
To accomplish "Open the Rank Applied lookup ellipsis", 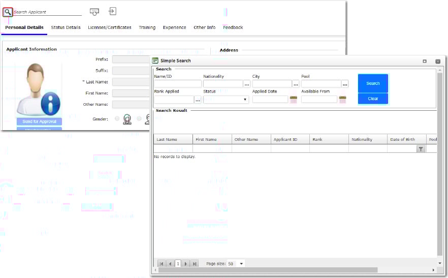I will click(x=198, y=100).
